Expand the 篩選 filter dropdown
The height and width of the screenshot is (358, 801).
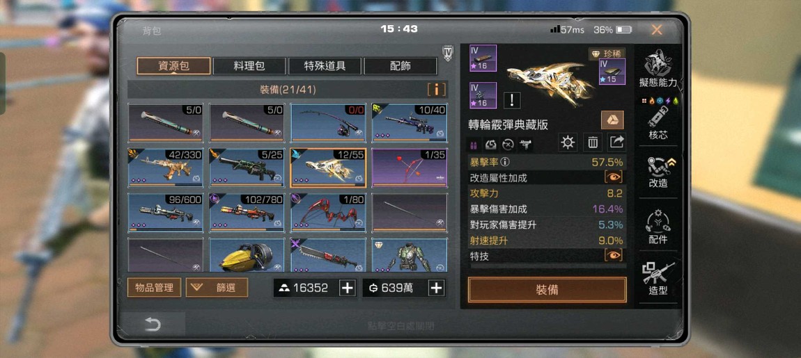pos(217,287)
